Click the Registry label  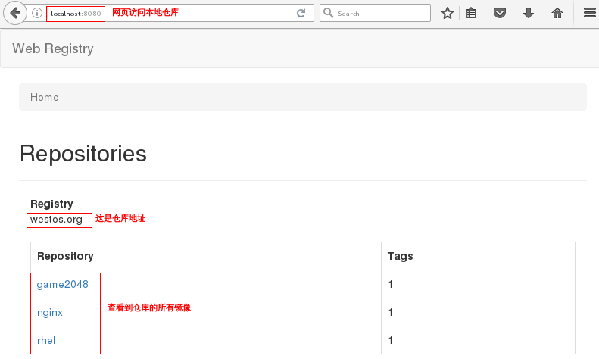(x=51, y=204)
